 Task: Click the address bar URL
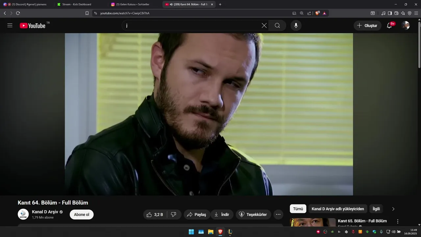click(125, 13)
